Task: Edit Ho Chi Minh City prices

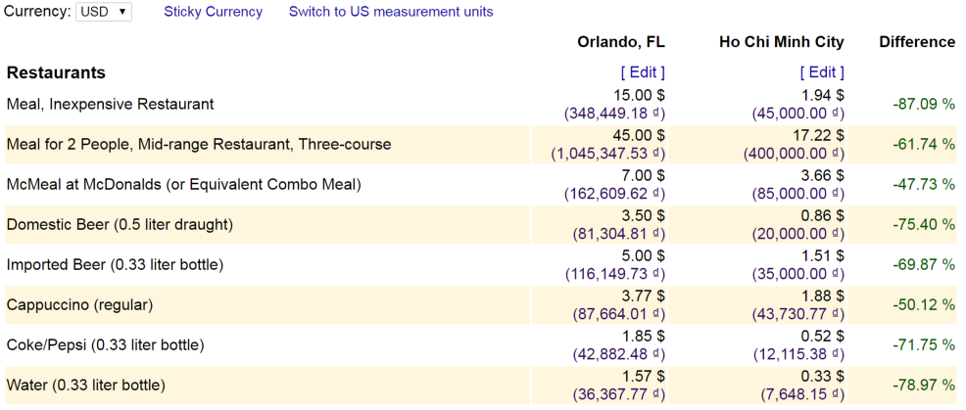Action: click(822, 72)
